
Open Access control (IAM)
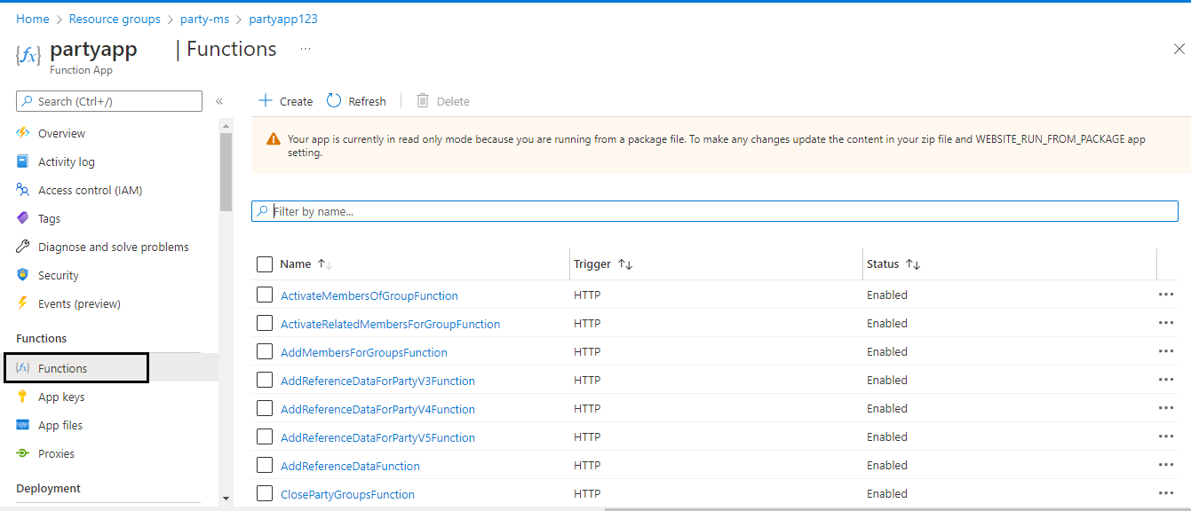click(90, 190)
